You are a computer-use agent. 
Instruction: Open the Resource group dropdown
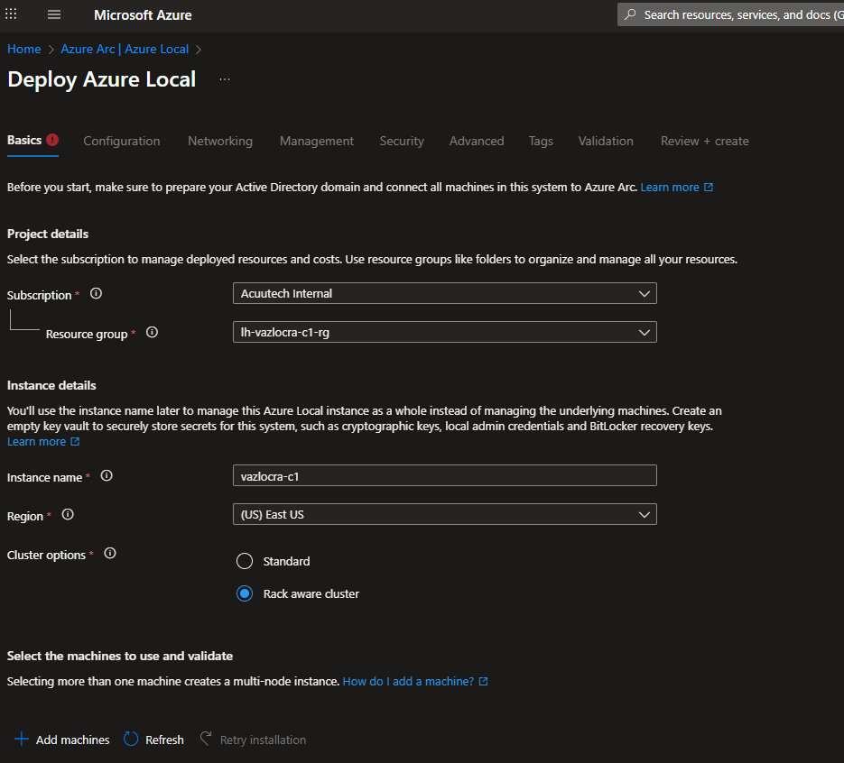coord(444,333)
